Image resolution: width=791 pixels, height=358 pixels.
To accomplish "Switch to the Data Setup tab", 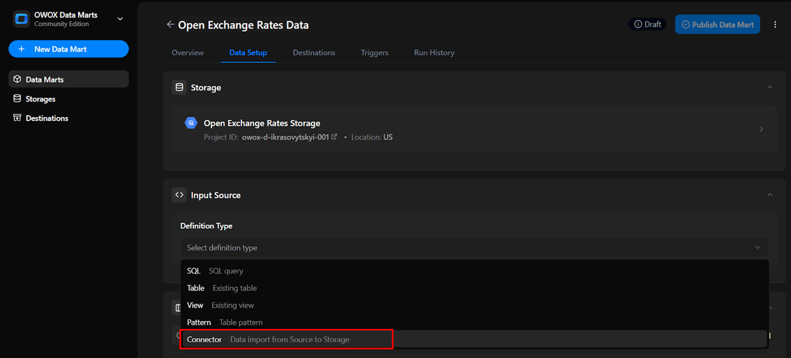I will point(248,53).
